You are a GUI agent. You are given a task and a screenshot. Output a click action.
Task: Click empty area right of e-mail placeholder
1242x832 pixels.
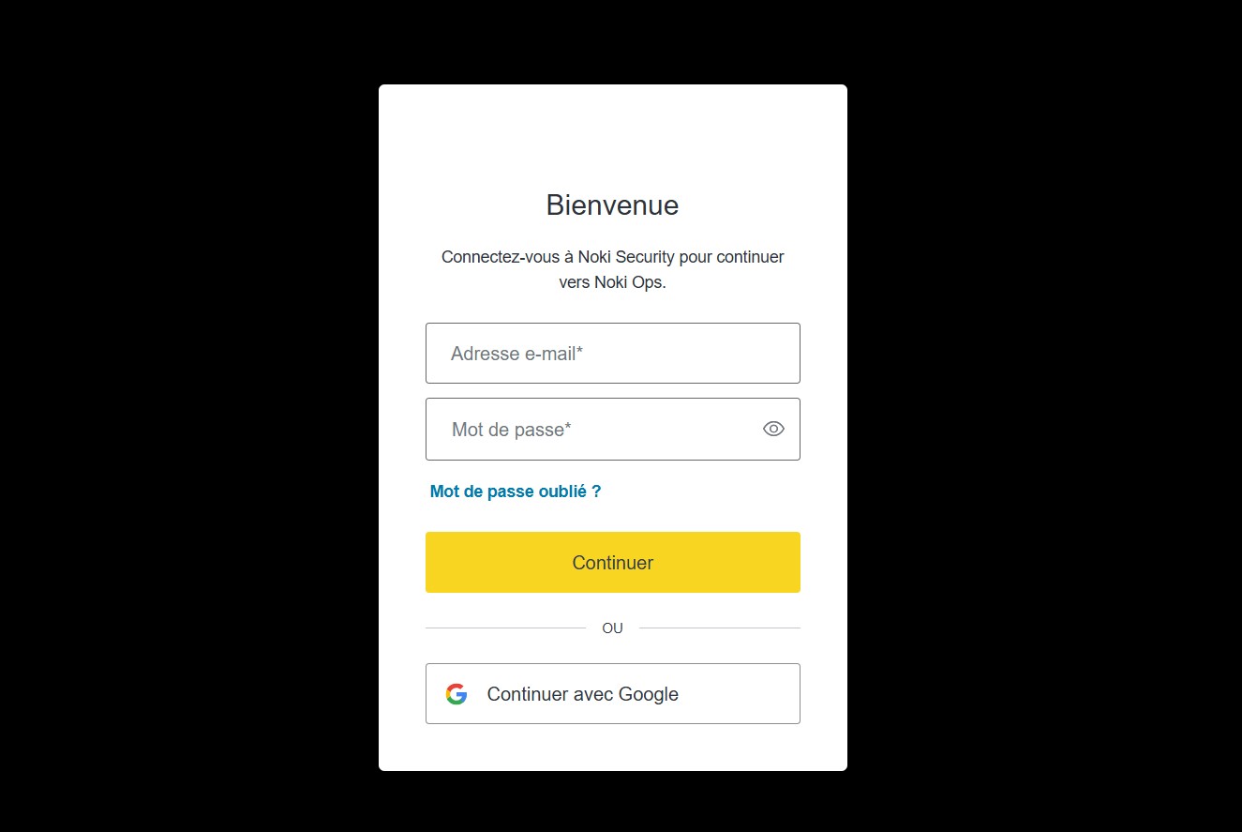pos(694,354)
